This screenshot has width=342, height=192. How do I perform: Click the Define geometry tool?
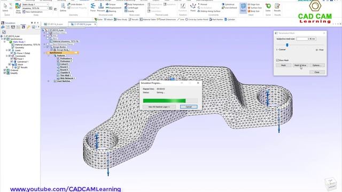[63, 7]
